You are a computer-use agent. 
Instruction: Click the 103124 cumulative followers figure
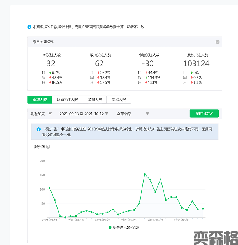tap(196, 63)
